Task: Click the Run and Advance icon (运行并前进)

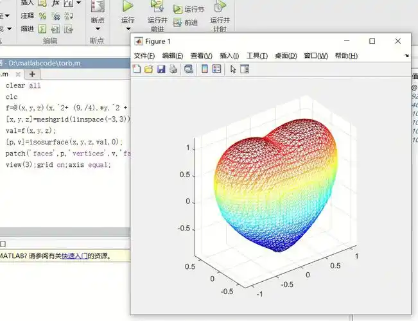Action: pos(157,6)
